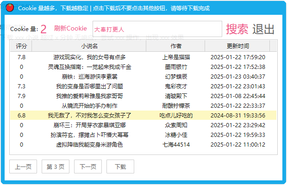Select novel 虚拟降临我能变身米游角色
The height and width of the screenshot is (185, 287).
(x=89, y=145)
